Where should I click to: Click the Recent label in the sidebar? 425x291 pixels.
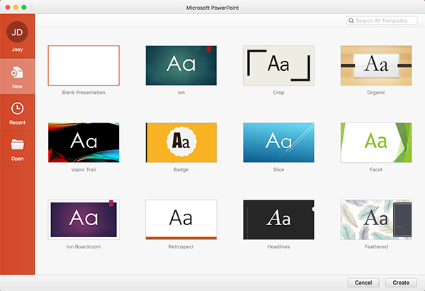tap(17, 122)
